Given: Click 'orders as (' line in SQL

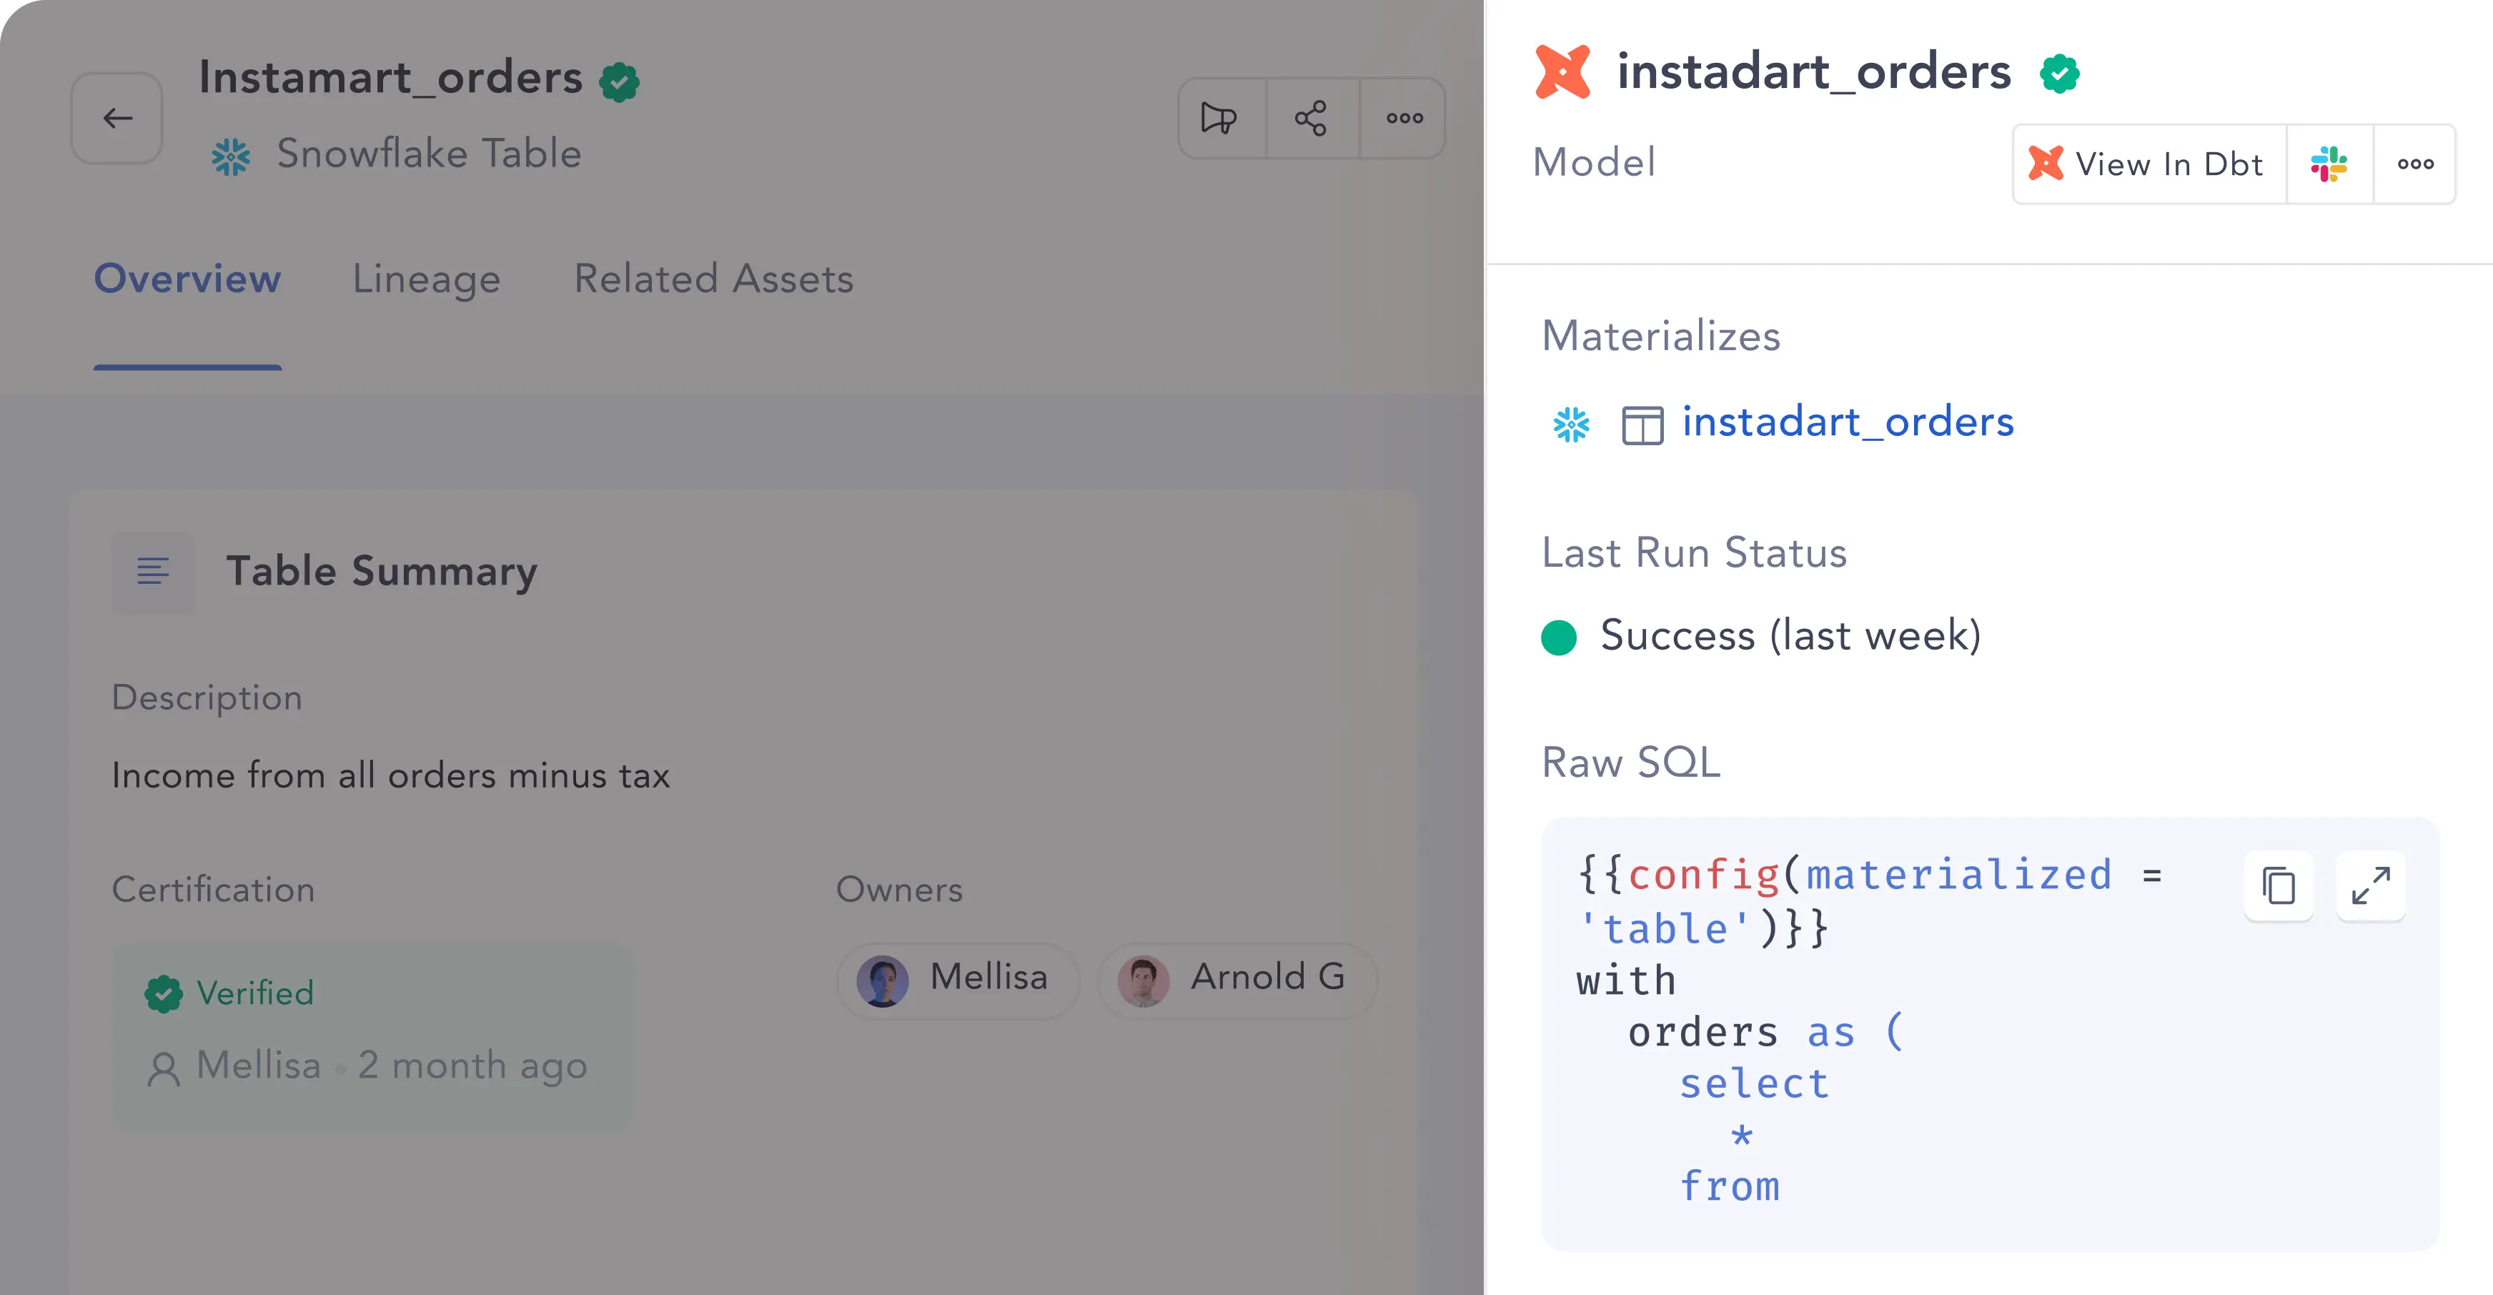Looking at the screenshot, I should (1766, 1032).
